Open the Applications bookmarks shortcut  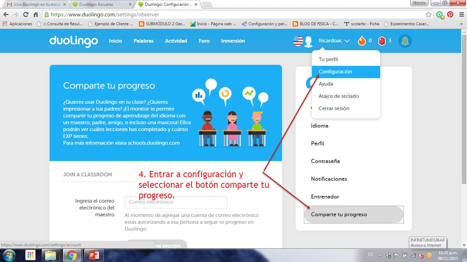click(17, 24)
